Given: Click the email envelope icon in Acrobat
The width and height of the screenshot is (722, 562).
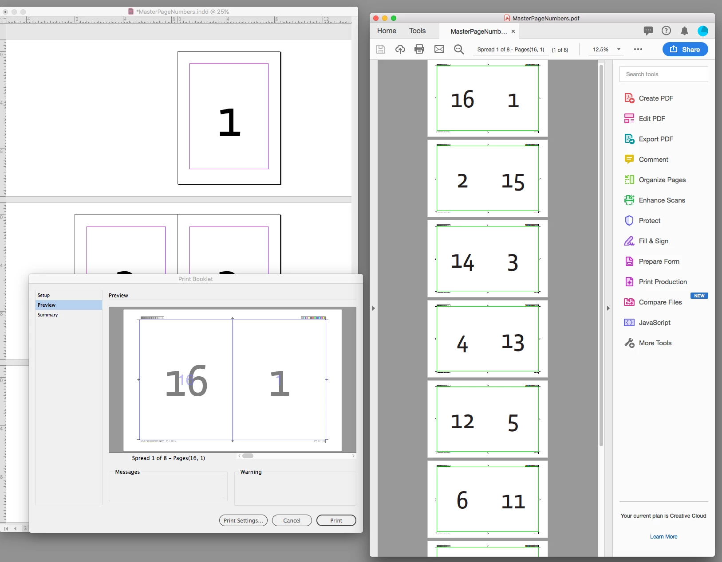Looking at the screenshot, I should (x=439, y=49).
